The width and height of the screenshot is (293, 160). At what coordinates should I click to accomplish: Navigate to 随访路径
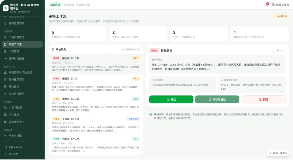click(x=22, y=87)
